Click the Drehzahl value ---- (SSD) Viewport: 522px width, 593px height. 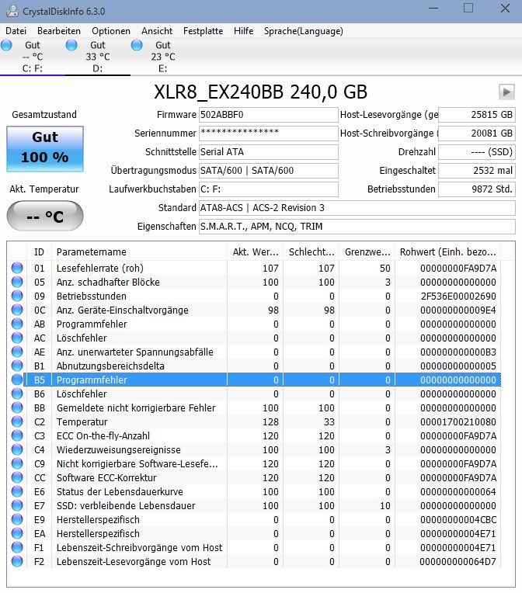pos(477,151)
